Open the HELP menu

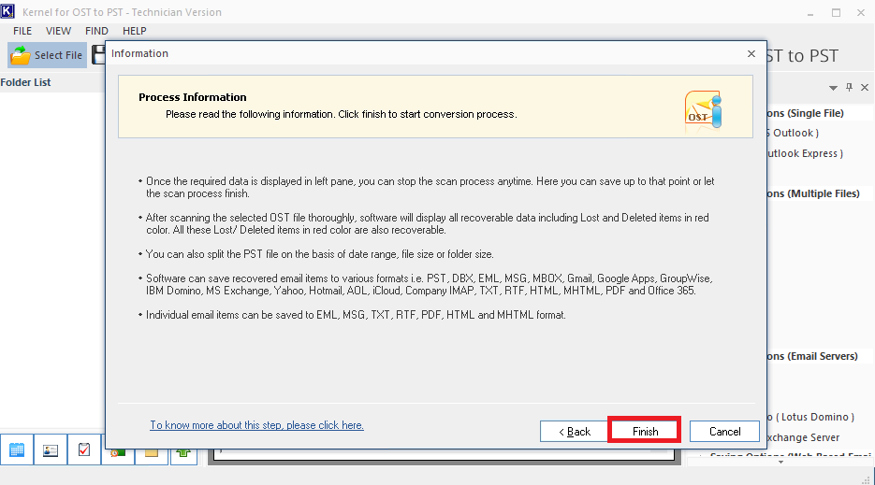[x=135, y=31]
